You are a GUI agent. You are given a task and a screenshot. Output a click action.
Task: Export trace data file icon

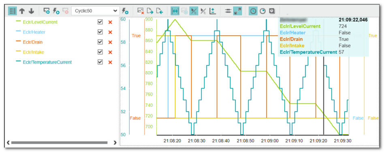[x=150, y=11]
